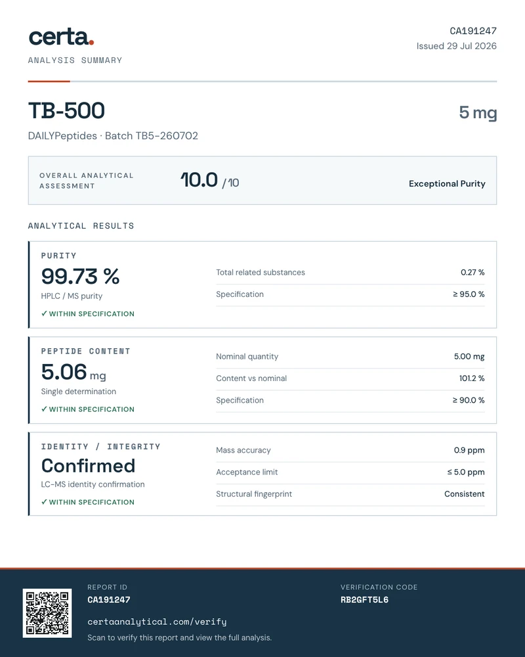Select the 0.27 % related substances value

click(x=472, y=273)
